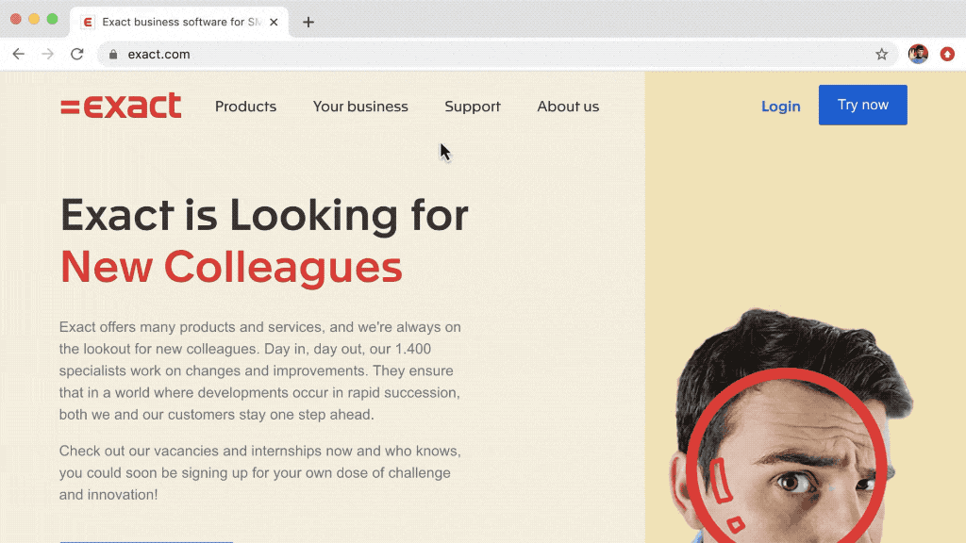Go back to the previous page
The image size is (966, 543).
coord(18,55)
